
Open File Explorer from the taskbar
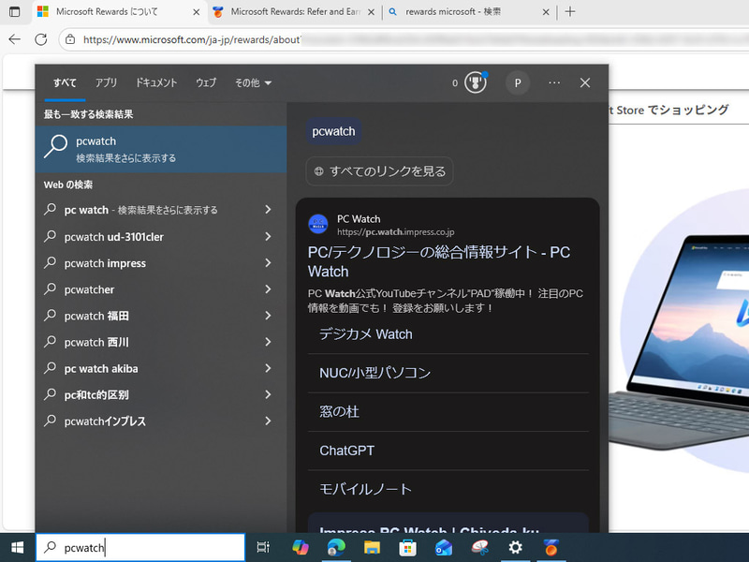click(x=373, y=547)
